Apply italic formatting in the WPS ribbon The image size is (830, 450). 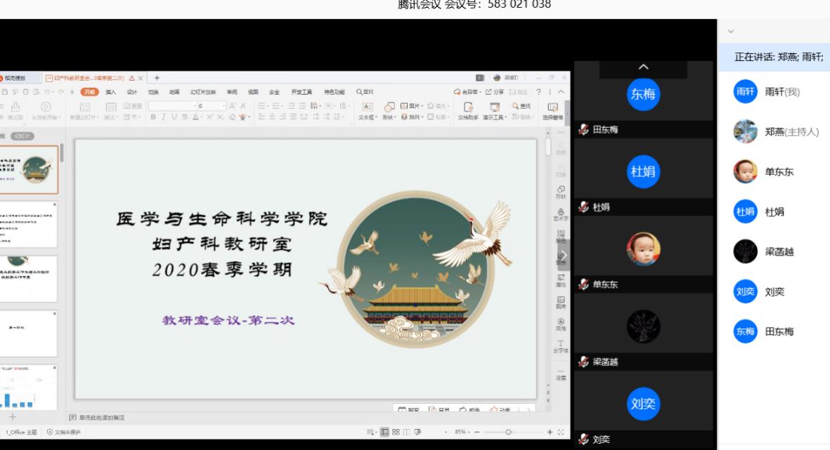pyautogui.click(x=164, y=117)
